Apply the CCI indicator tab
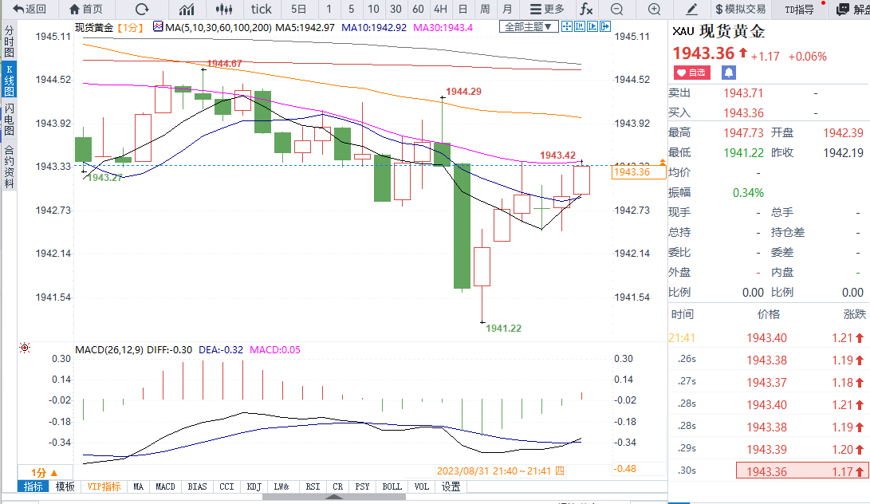 tap(226, 486)
